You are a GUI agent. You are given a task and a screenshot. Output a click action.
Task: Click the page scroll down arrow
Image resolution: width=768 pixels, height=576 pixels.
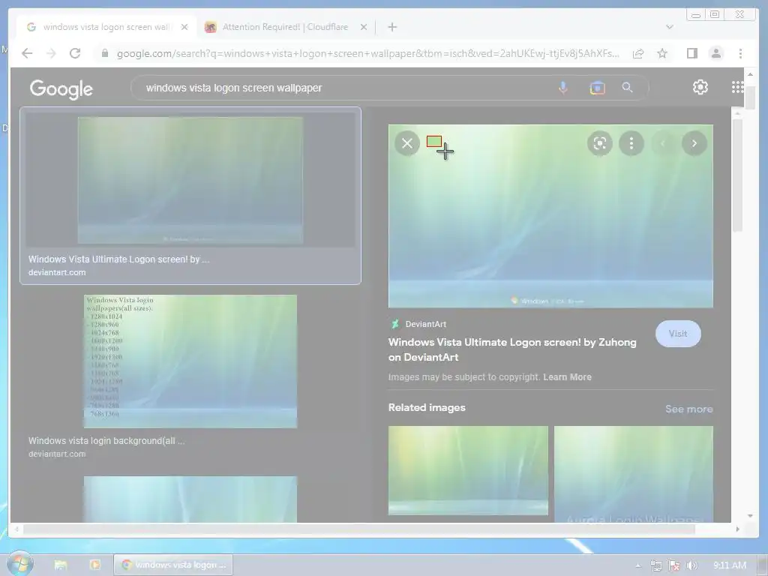pyautogui.click(x=750, y=515)
